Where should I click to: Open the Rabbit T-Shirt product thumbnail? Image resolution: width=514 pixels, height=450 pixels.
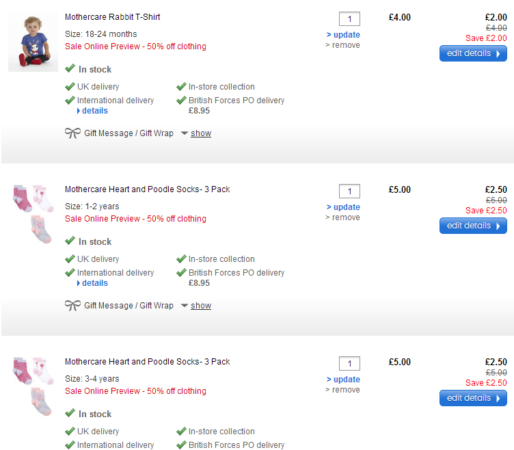click(x=33, y=41)
